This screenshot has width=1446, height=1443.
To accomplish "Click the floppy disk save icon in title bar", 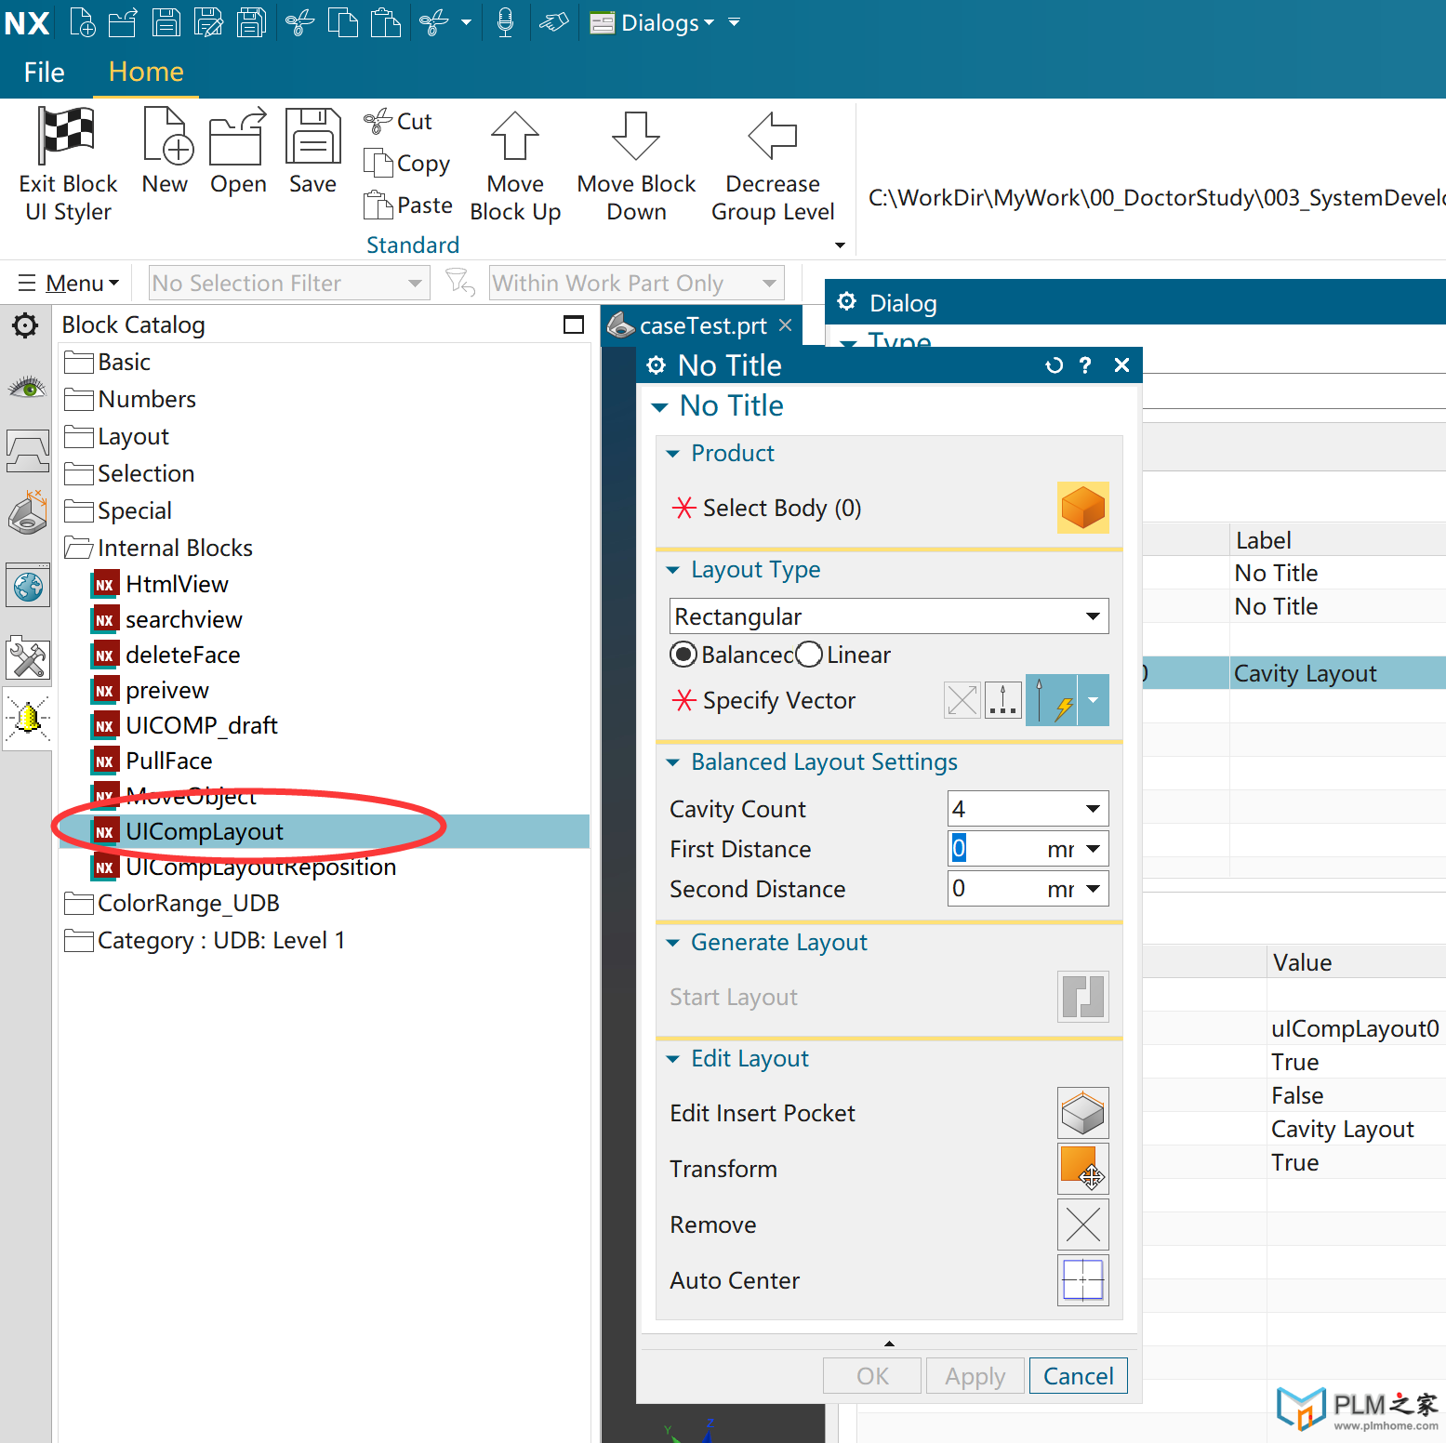I will coord(166,22).
